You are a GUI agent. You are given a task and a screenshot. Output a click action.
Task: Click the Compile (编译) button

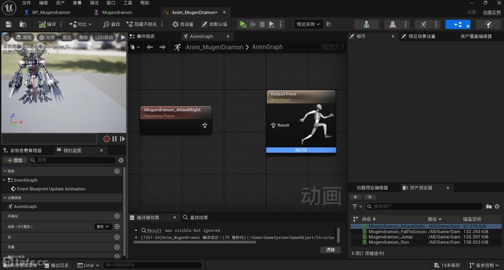pos(48,24)
